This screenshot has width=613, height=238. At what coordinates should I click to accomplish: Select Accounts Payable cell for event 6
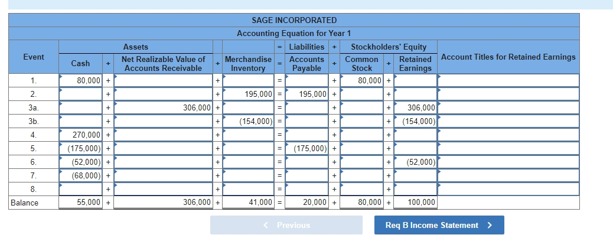pos(308,162)
